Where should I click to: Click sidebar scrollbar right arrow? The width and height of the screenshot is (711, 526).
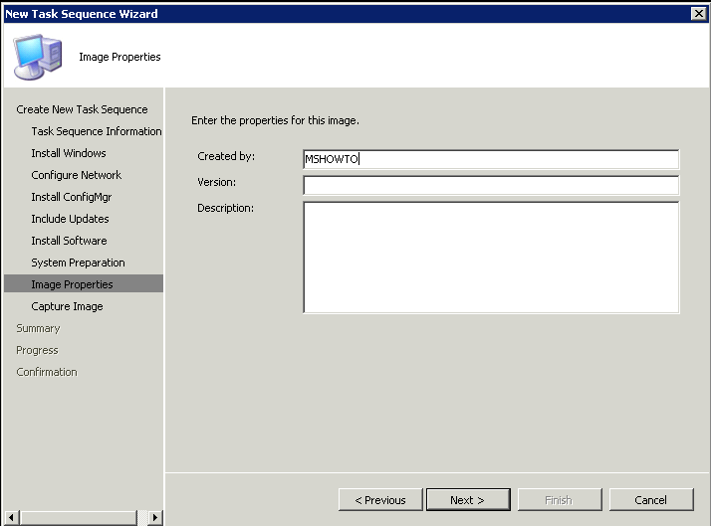click(155, 517)
